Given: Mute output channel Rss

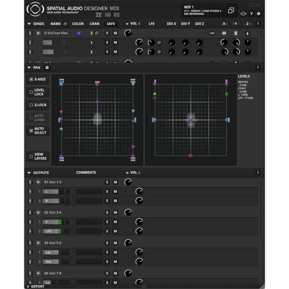Looking at the screenshot, I should click(x=116, y=262).
